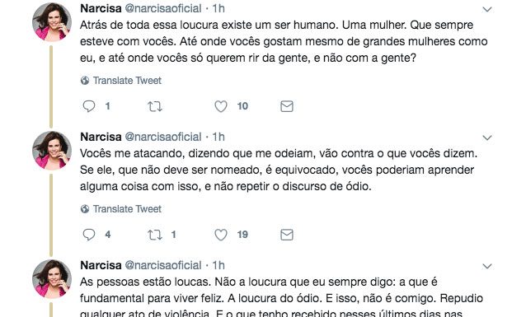Retweet the tweet with 1 retweet
Screen dimensions: 526x317
click(x=155, y=235)
